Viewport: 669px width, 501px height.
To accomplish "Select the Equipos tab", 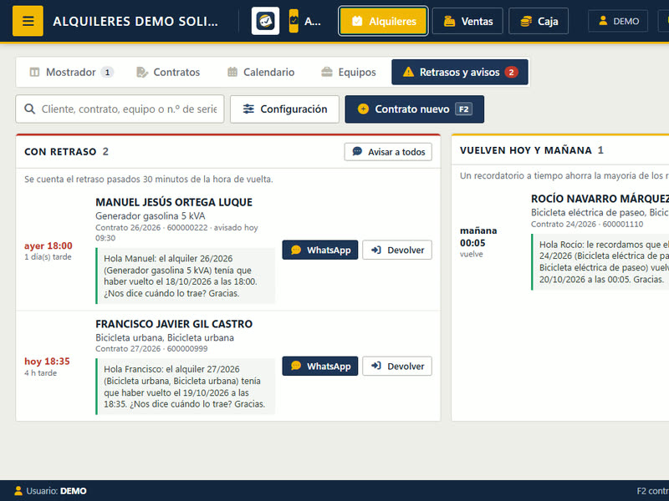I will click(348, 72).
